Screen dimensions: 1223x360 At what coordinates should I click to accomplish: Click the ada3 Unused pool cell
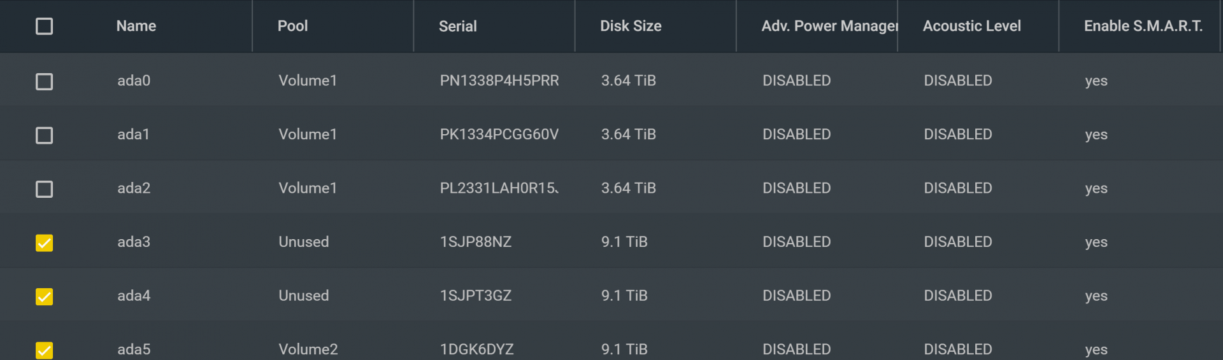tap(303, 242)
